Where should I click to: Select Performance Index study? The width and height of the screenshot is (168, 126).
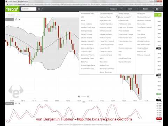(125, 24)
